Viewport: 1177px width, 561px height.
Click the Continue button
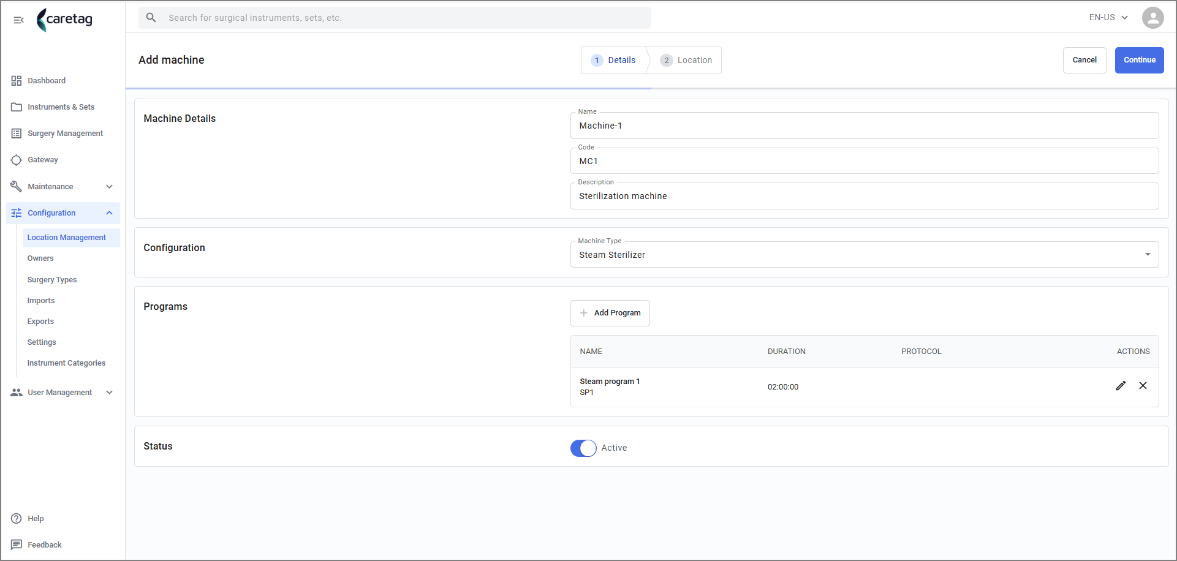(1140, 60)
